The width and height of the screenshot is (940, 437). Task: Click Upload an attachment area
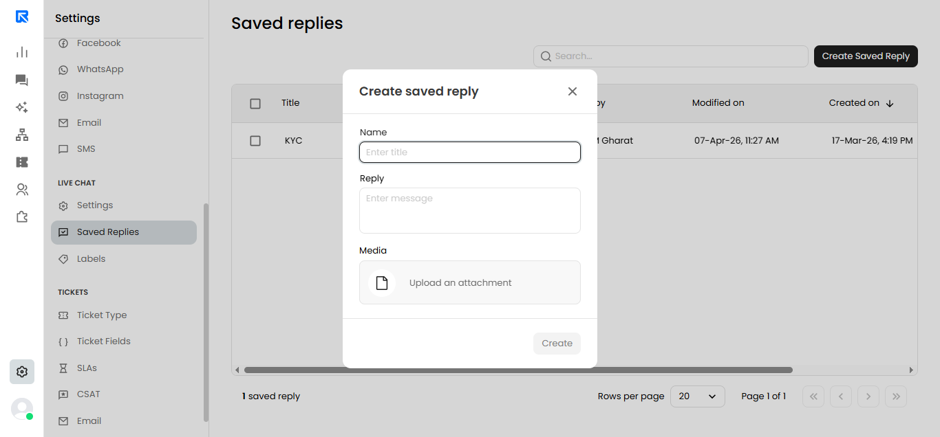pyautogui.click(x=470, y=282)
